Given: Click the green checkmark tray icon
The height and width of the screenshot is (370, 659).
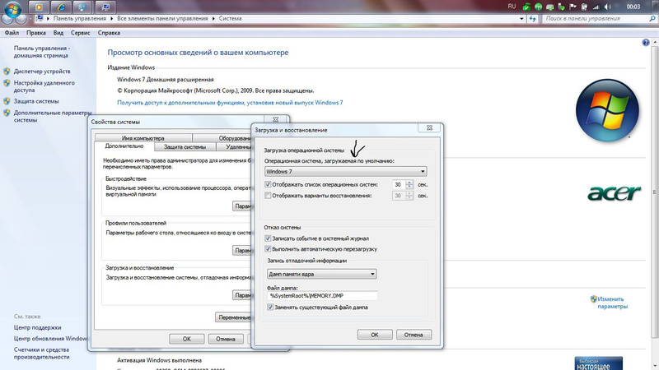Looking at the screenshot, I should (526, 7).
